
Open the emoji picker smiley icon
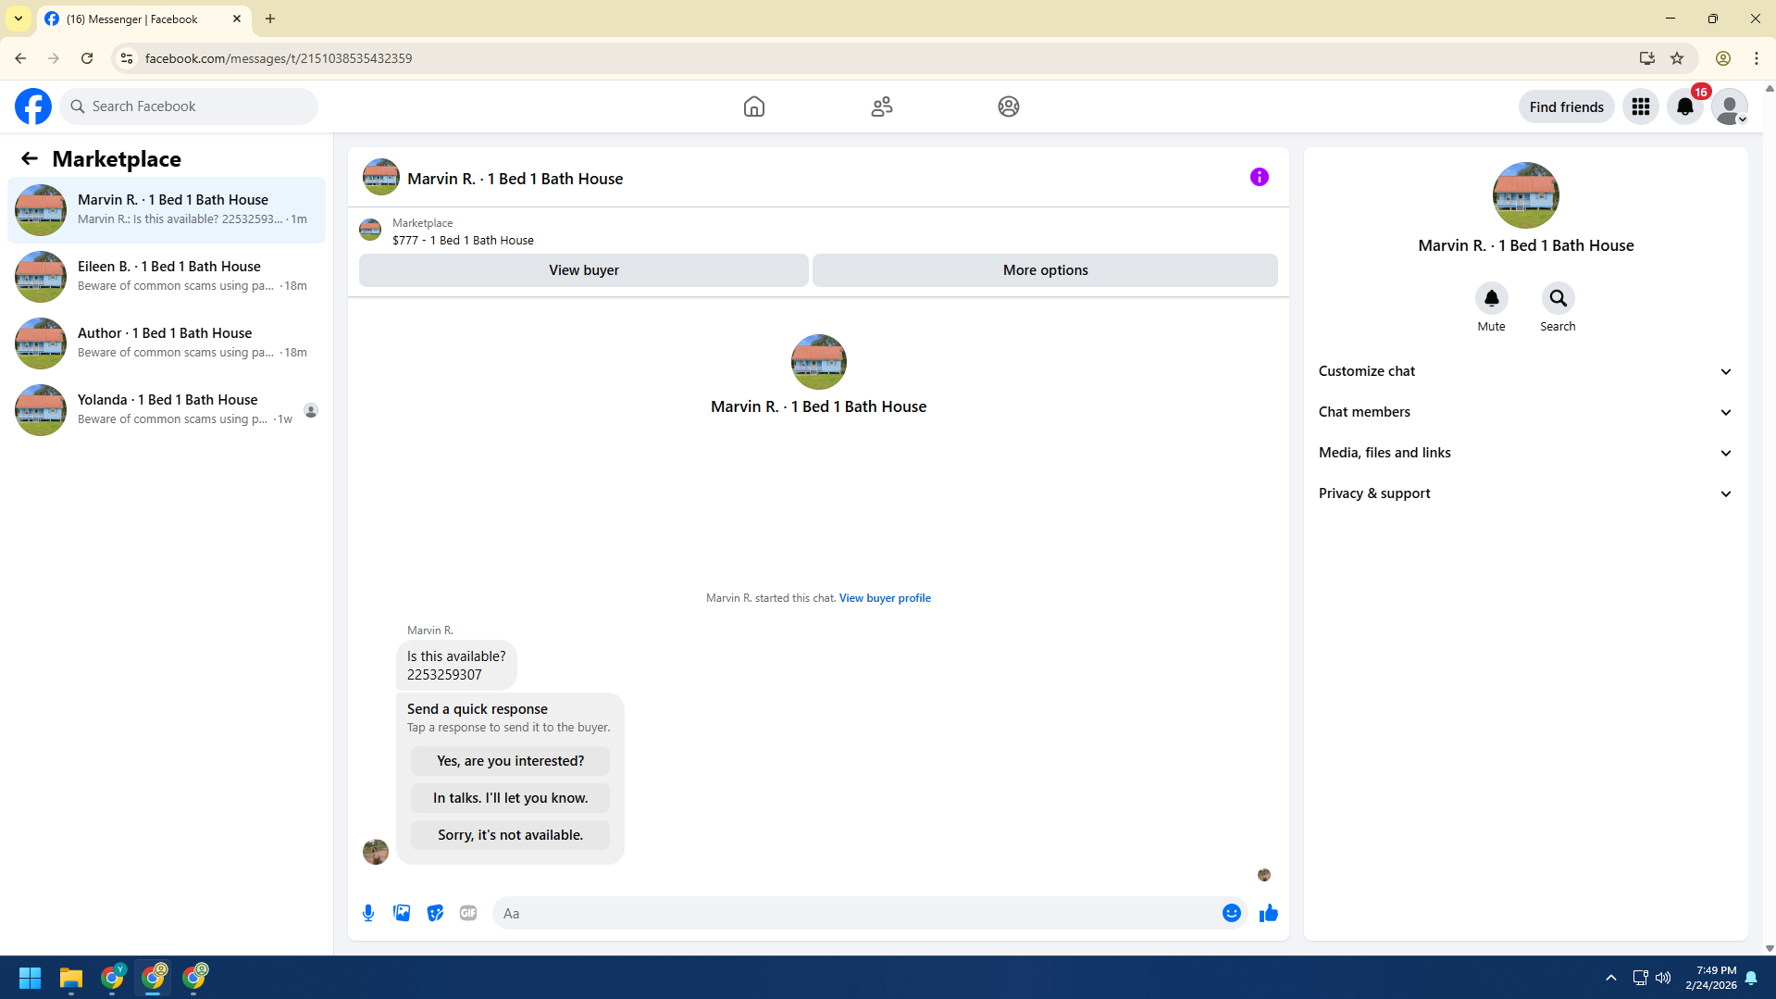(1231, 913)
